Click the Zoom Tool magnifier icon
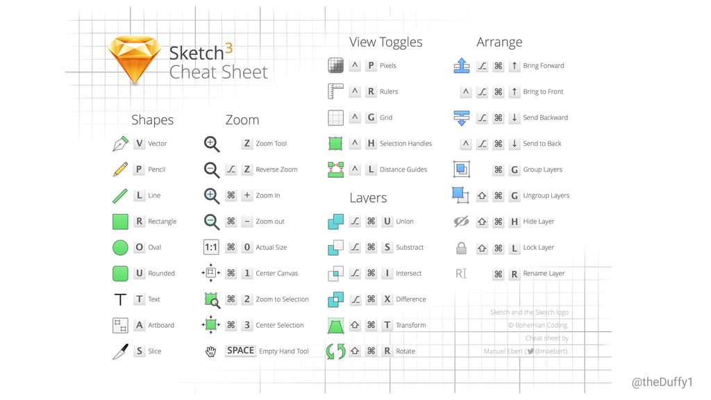Viewport: 711px width, 400px height. point(211,144)
